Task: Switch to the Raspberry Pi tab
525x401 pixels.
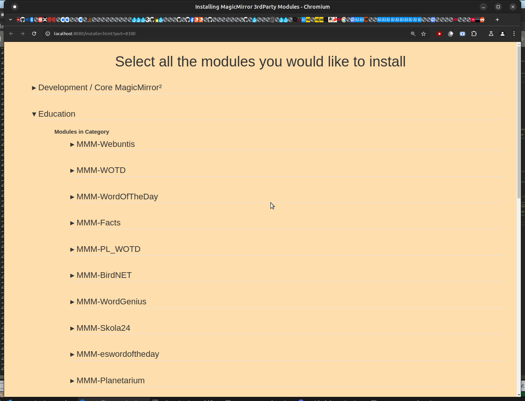Action: point(299,20)
